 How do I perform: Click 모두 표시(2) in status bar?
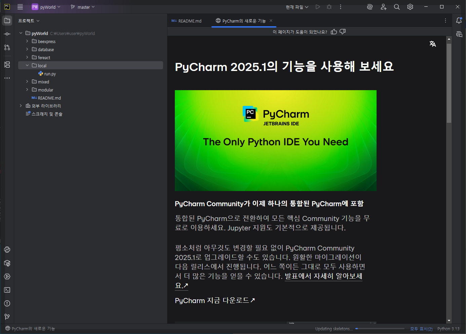point(421,329)
